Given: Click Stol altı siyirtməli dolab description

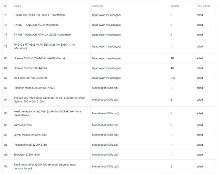Looking at the screenshot, I should click(x=49, y=100).
